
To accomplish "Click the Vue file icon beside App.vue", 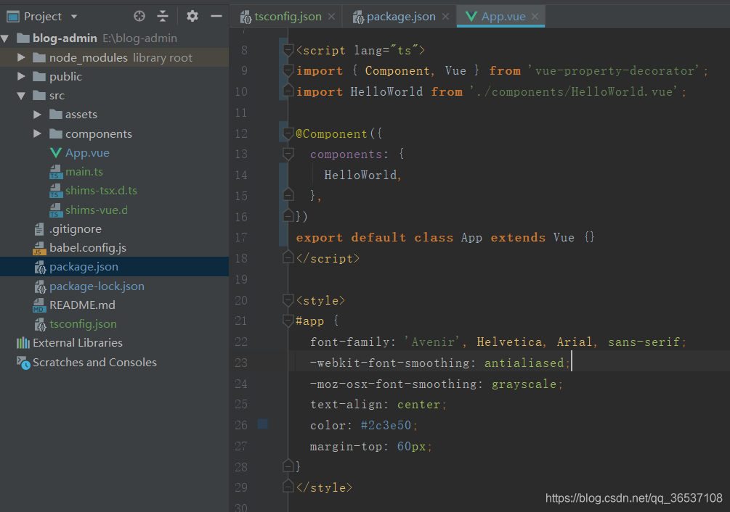I will (55, 153).
